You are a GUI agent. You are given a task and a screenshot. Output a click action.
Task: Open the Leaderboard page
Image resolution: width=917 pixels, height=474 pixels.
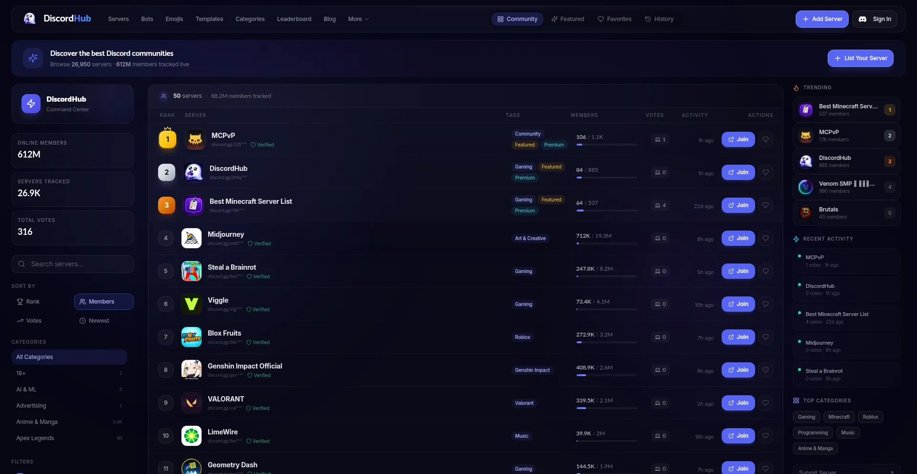point(294,19)
